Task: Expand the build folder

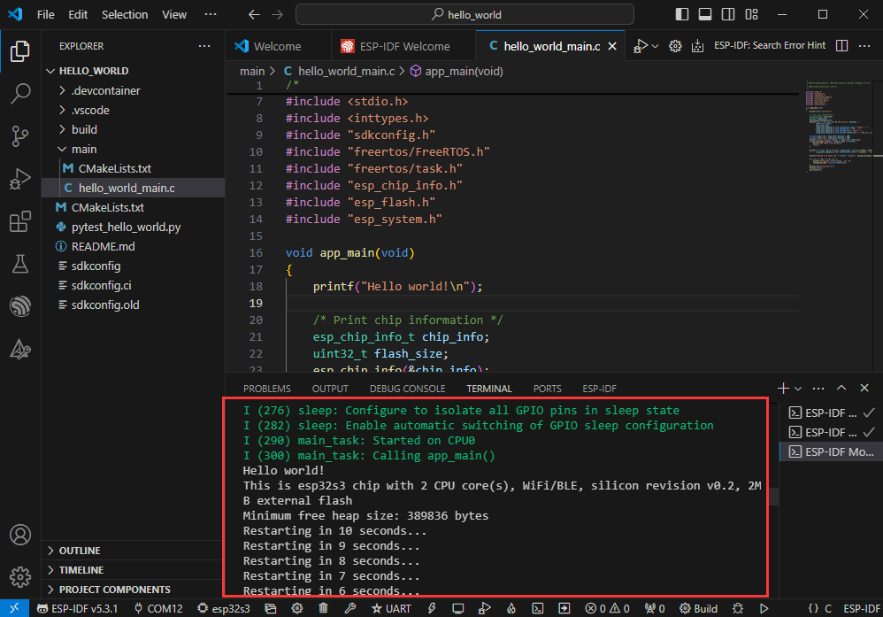Action: [84, 129]
